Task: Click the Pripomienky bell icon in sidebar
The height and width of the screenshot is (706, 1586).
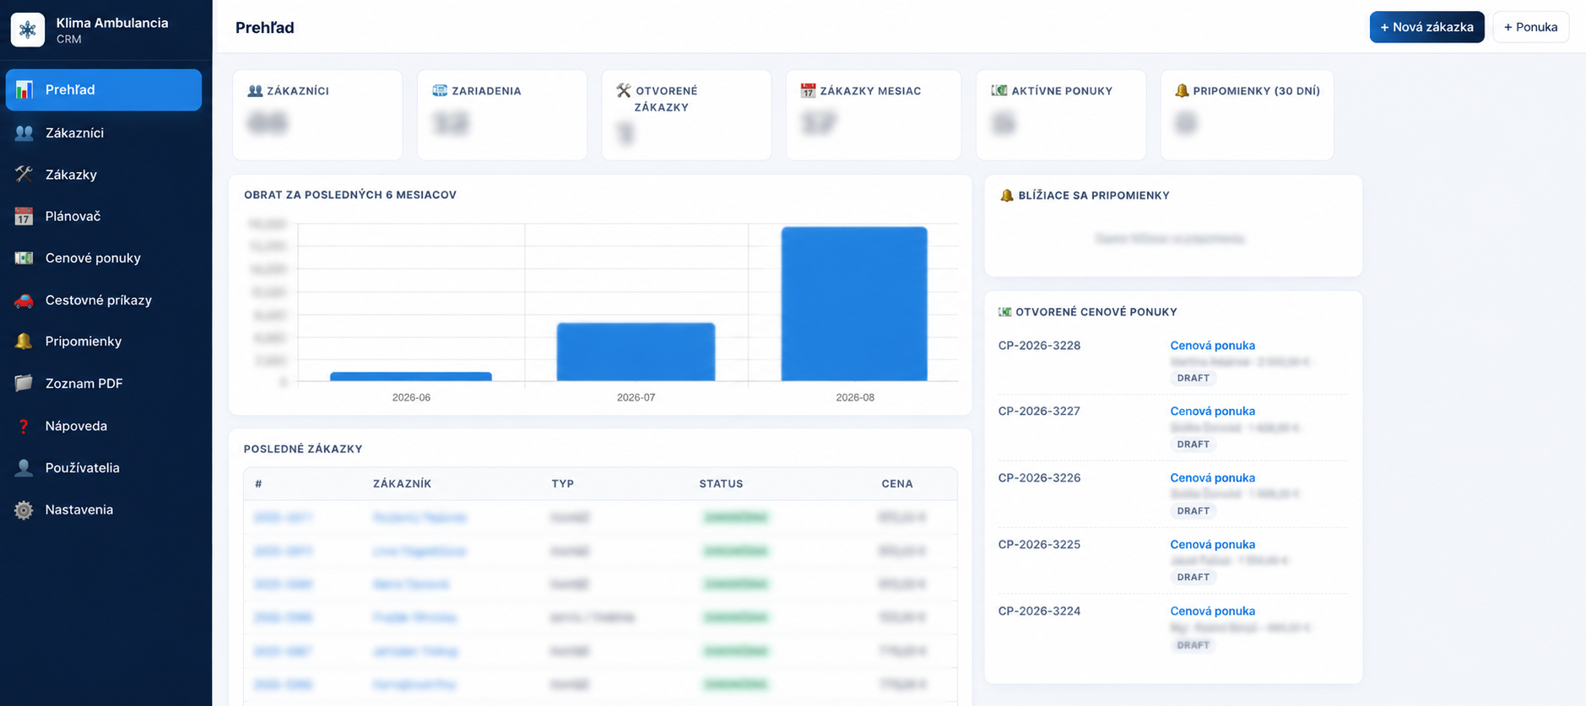Action: 24,341
